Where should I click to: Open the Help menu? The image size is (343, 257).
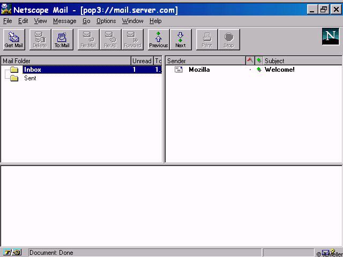(x=155, y=21)
